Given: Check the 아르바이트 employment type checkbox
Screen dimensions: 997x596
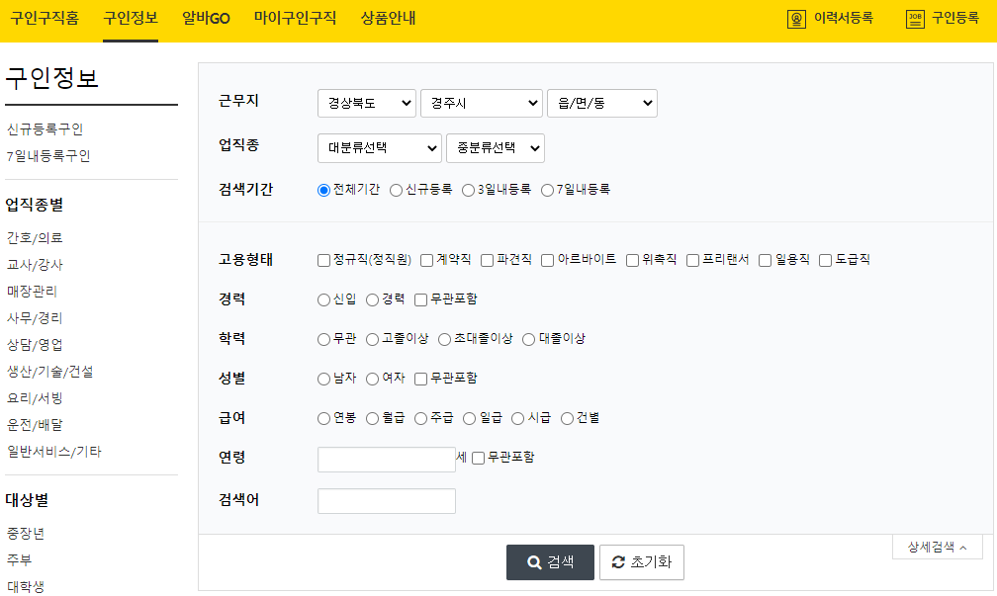Looking at the screenshot, I should 547,259.
